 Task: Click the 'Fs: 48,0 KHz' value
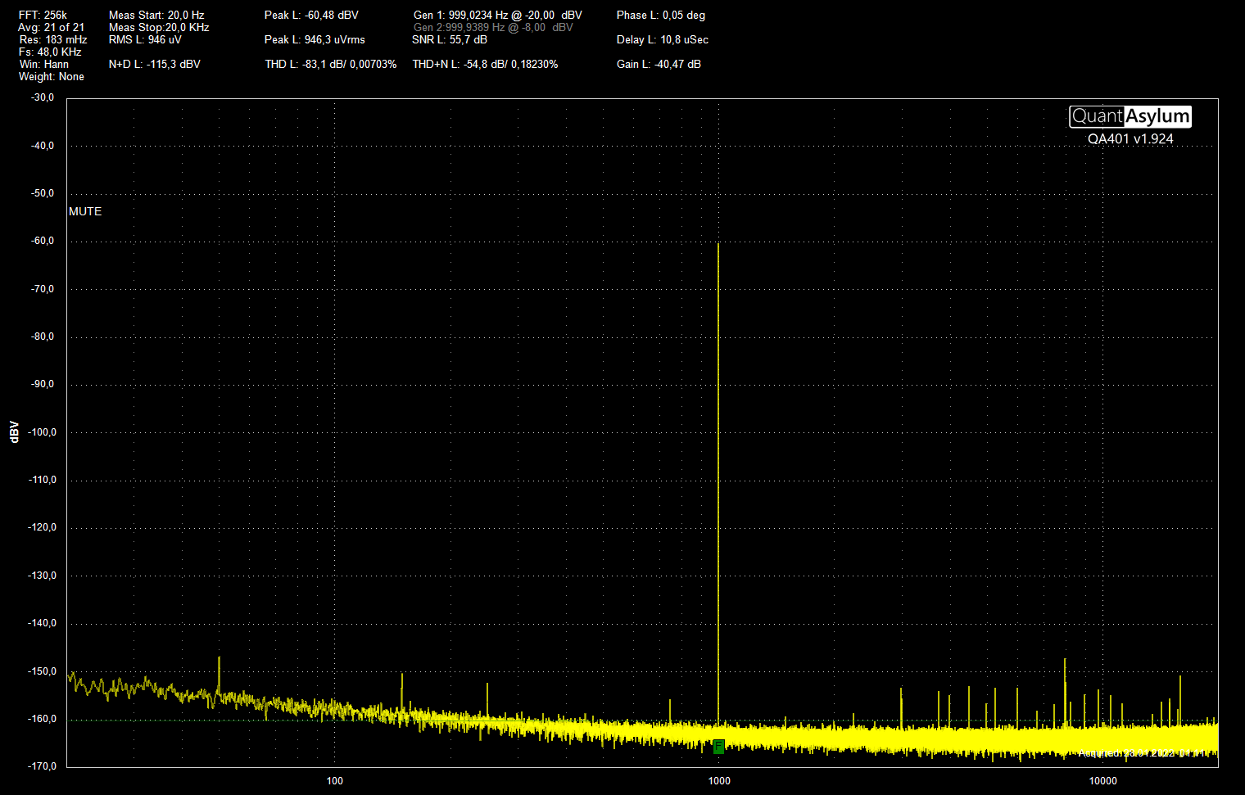(50, 52)
